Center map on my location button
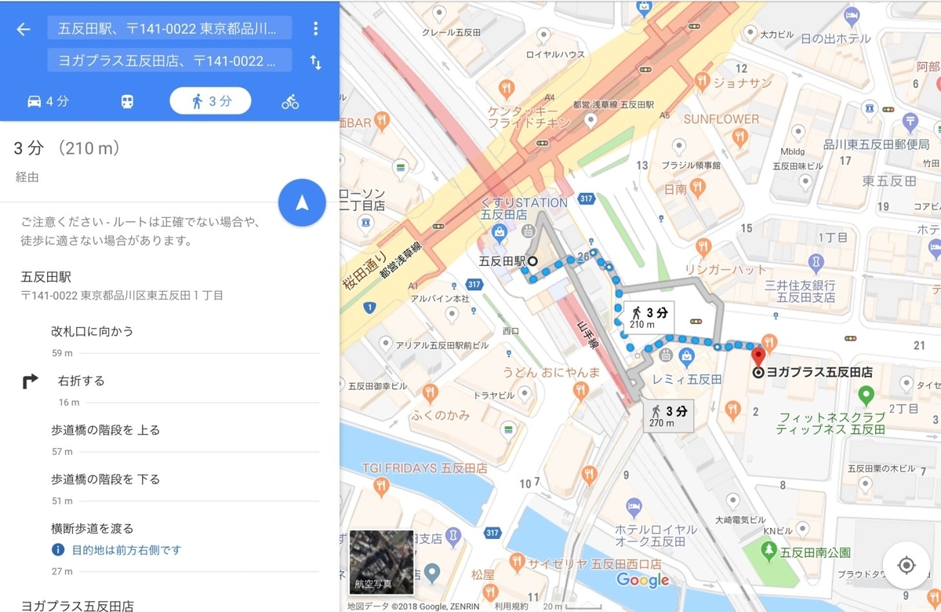 pos(906,565)
